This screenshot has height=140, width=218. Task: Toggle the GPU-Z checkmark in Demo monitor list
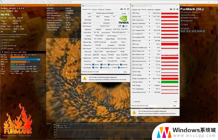(x=2, y=43)
